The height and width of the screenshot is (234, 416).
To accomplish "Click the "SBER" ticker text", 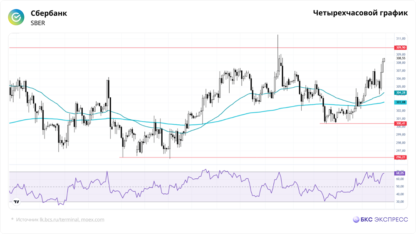I will pyautogui.click(x=38, y=23).
